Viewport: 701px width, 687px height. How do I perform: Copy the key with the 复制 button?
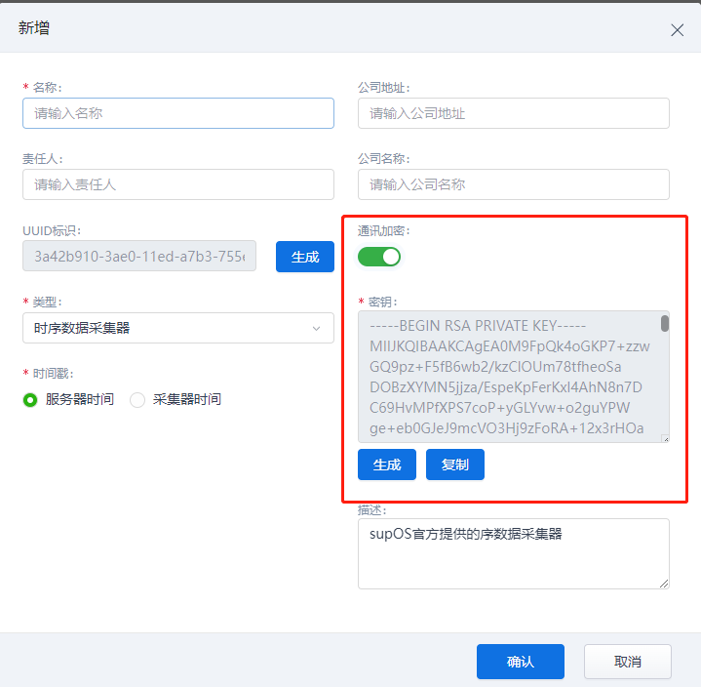[455, 465]
